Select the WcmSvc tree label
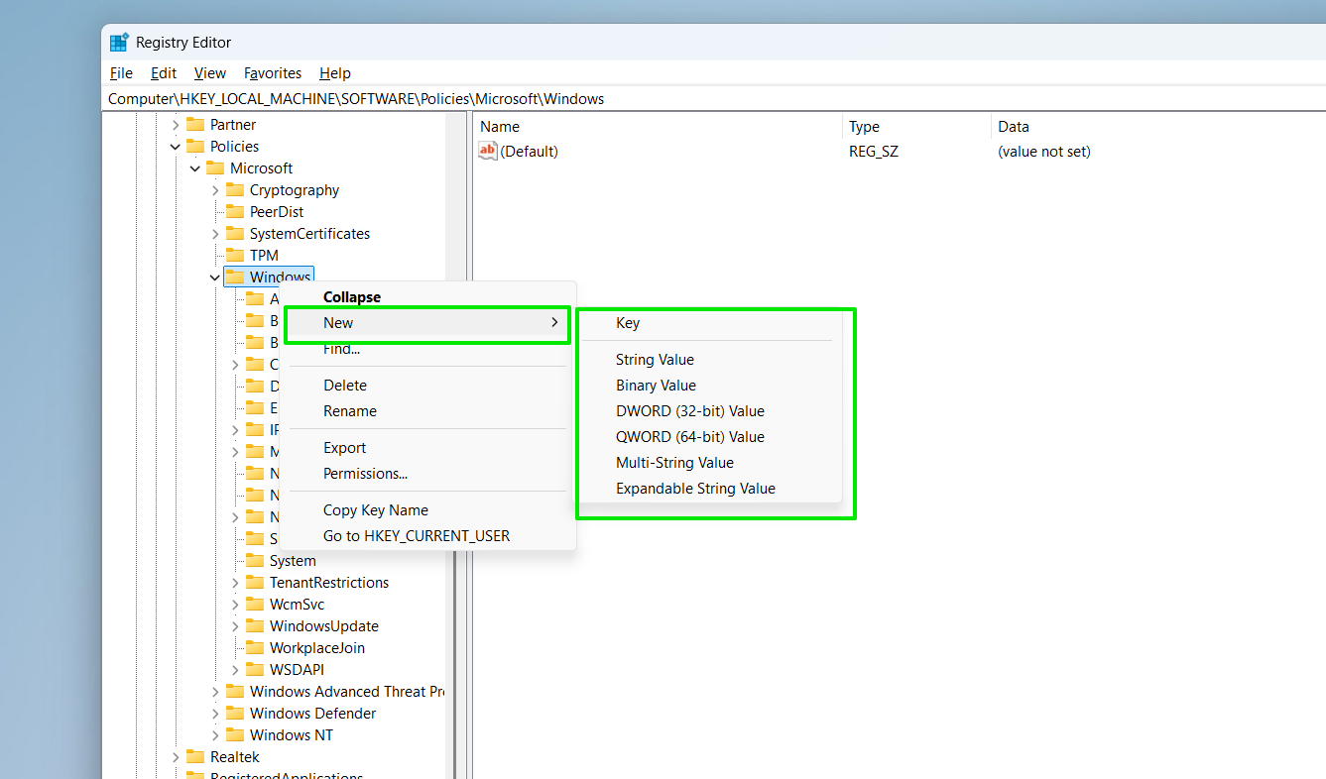The height and width of the screenshot is (779, 1326). [x=297, y=605]
